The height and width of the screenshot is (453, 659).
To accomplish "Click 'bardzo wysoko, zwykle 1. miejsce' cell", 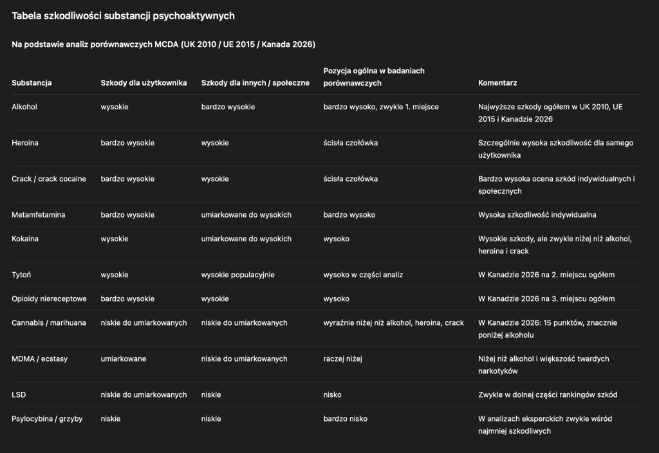I will click(381, 107).
